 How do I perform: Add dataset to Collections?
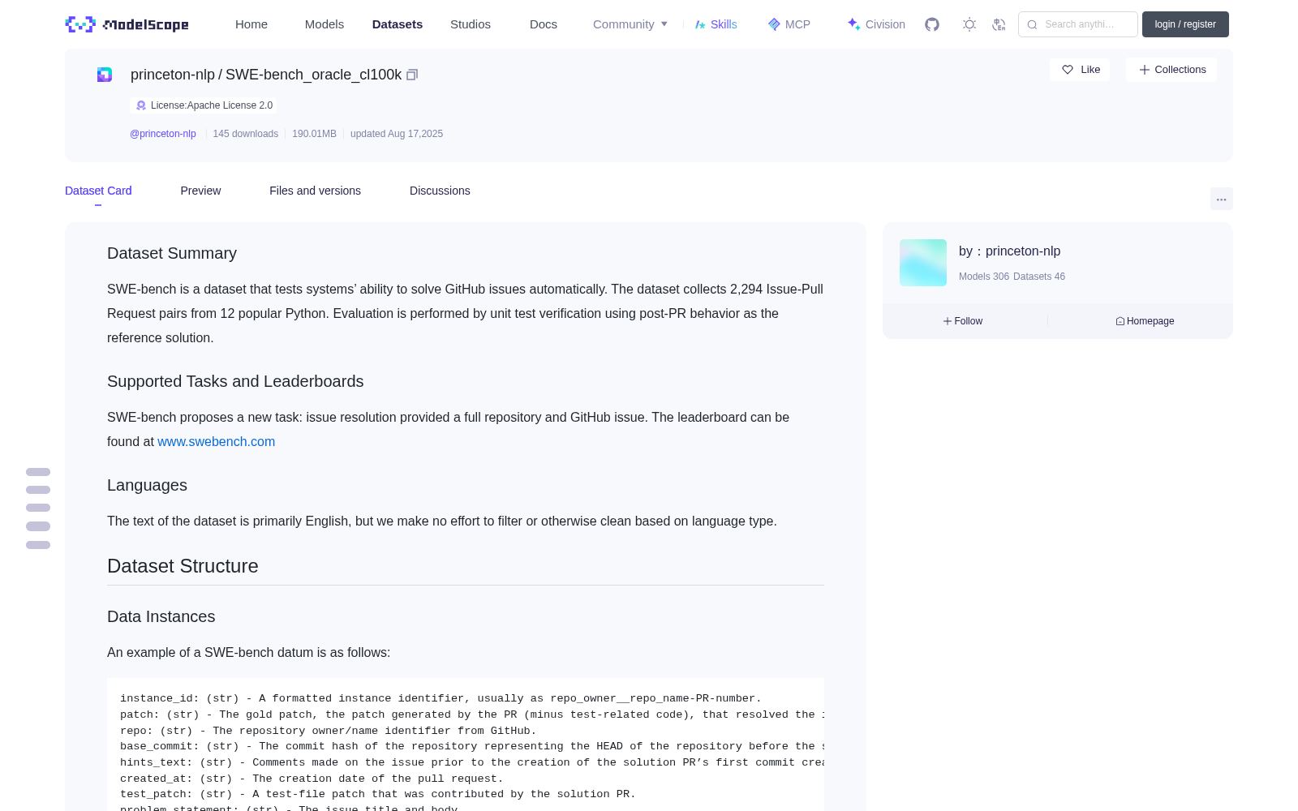tap(1171, 70)
